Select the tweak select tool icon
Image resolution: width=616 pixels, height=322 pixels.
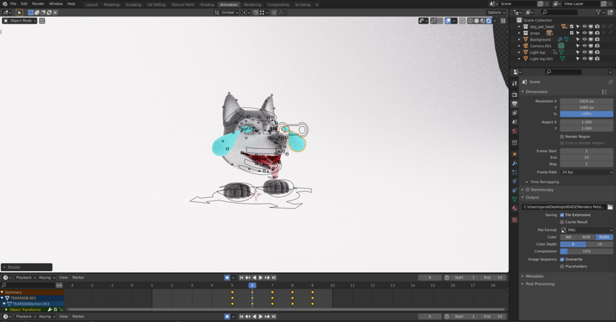(x=19, y=13)
